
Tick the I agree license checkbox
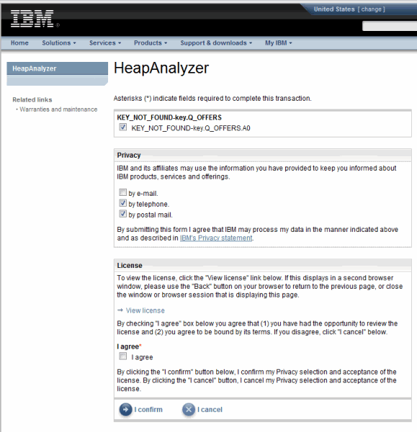(x=123, y=356)
